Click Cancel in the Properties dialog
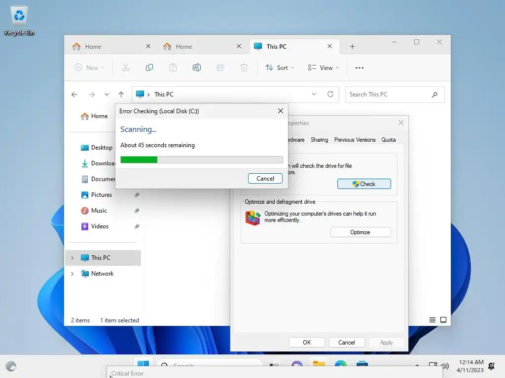Screen dimensions: 505x378 tap(347, 343)
